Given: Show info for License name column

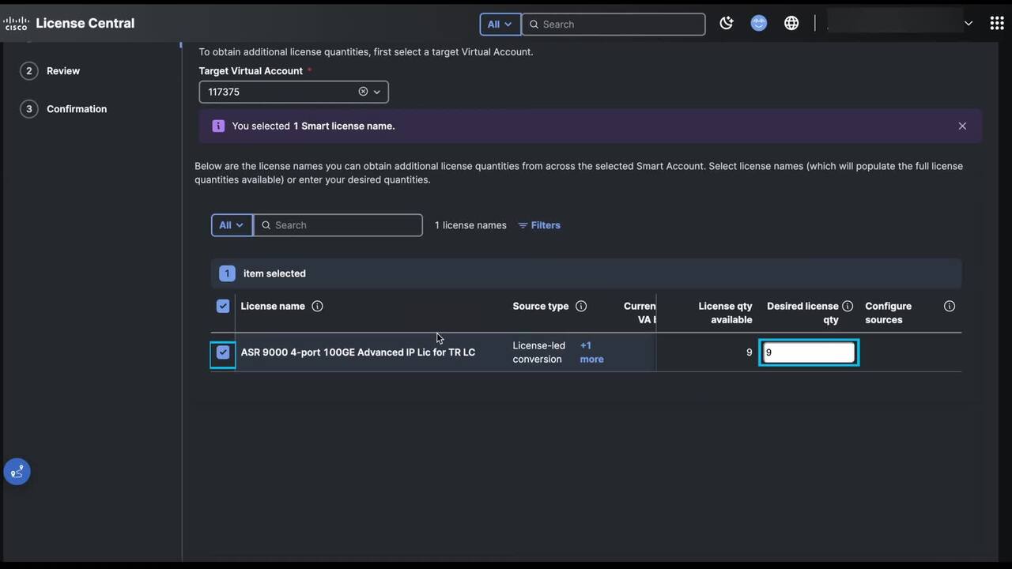Looking at the screenshot, I should [x=317, y=306].
